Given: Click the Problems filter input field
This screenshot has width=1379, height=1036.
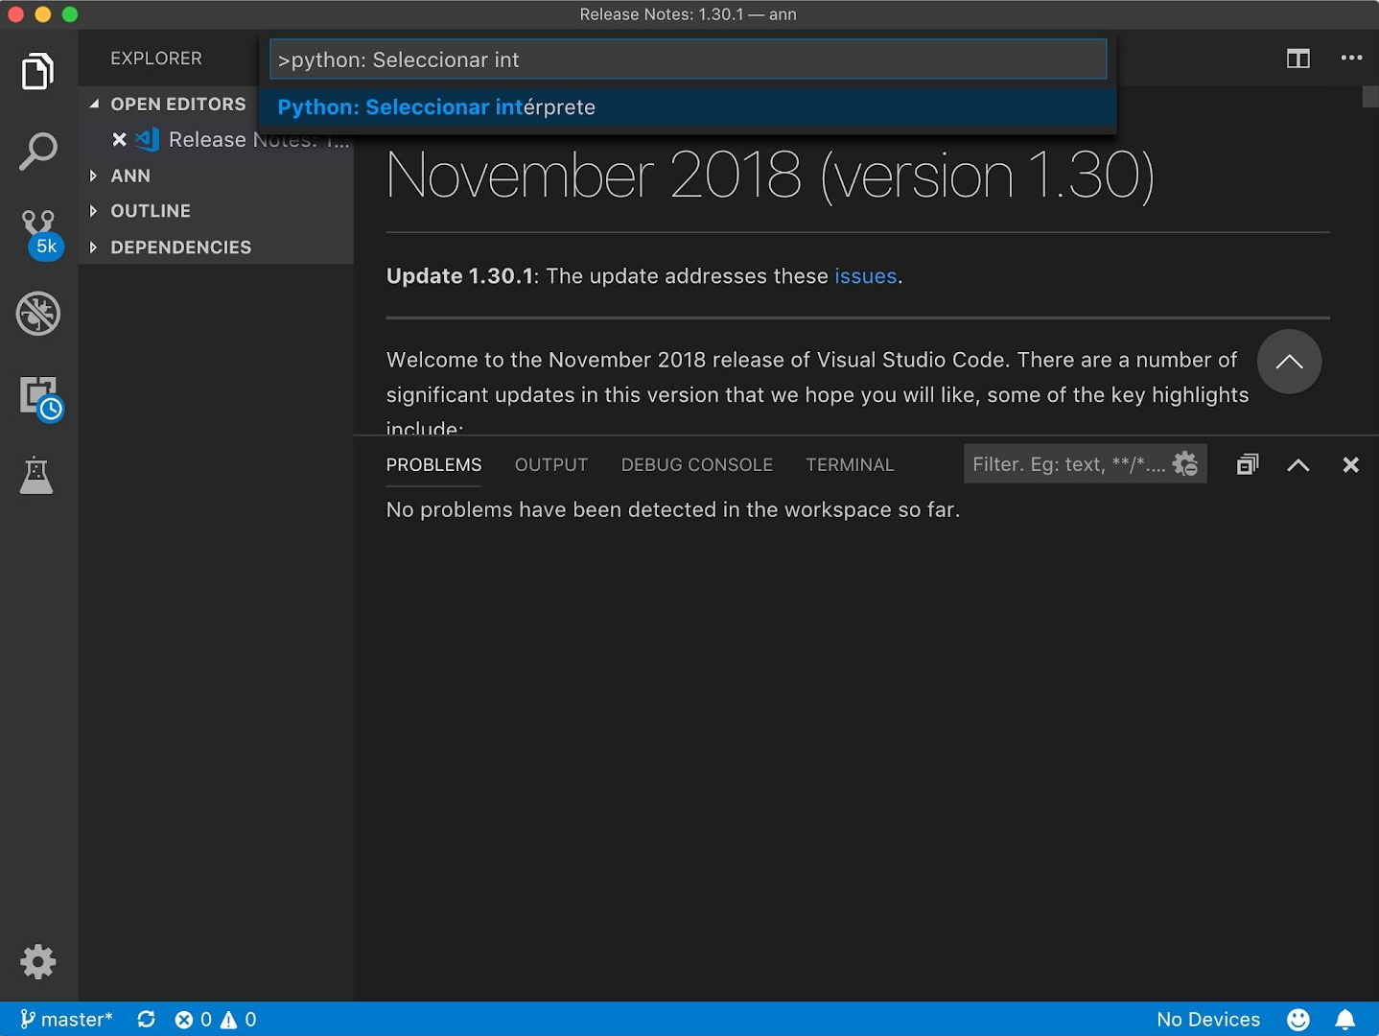Looking at the screenshot, I should pos(1069,464).
